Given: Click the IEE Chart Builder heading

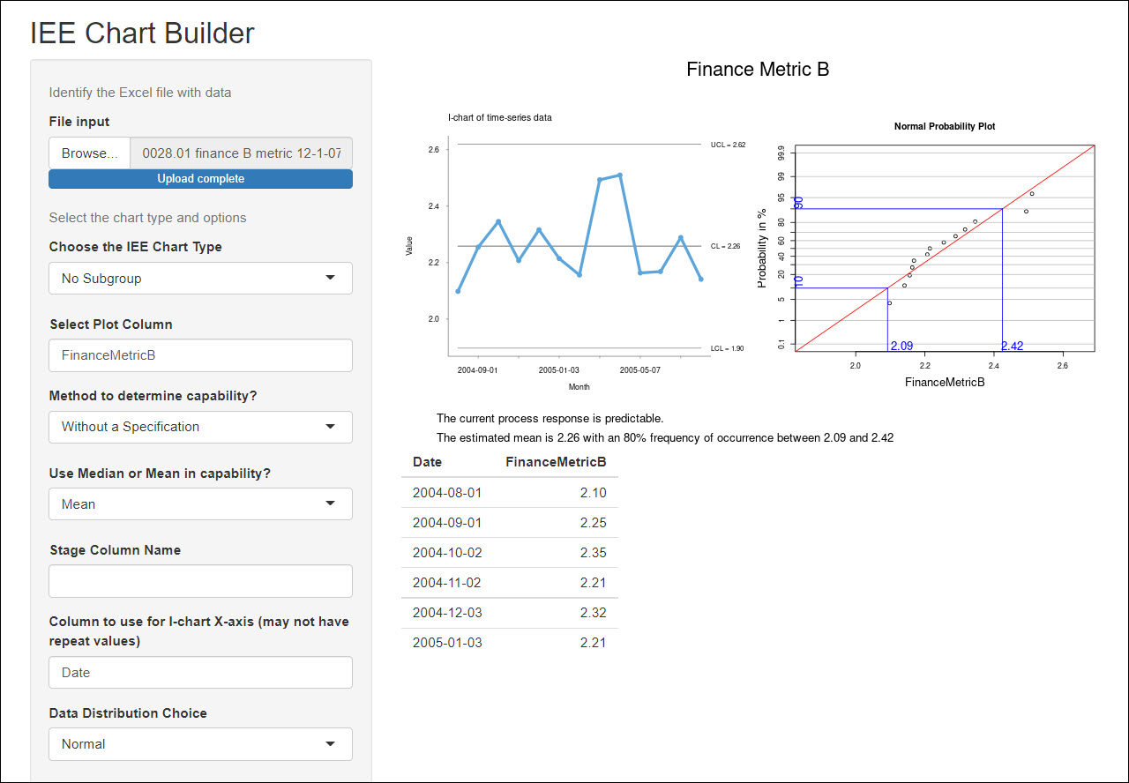Looking at the screenshot, I should tap(142, 33).
